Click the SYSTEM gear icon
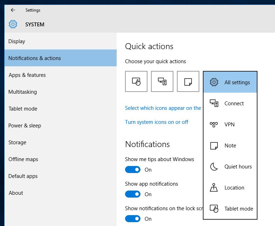The image size is (275, 226). (13, 24)
